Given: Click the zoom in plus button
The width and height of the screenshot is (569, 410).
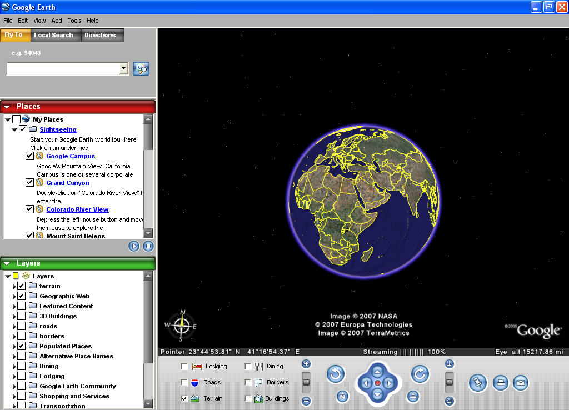Looking at the screenshot, I should click(306, 364).
